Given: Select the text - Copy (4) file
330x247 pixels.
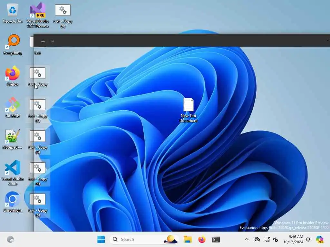Looking at the screenshot, I should [x=38, y=173].
